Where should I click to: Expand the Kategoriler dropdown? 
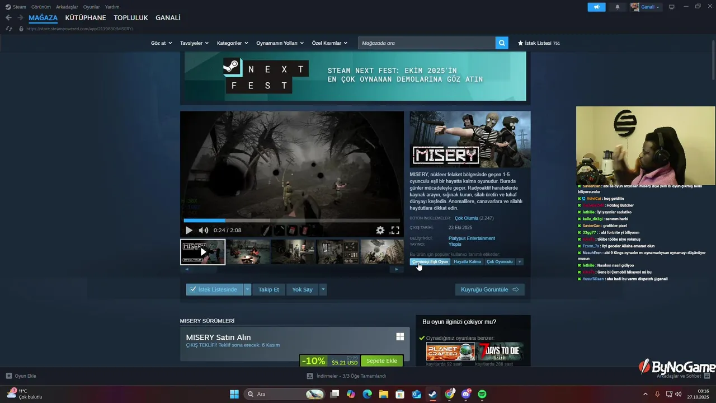click(x=232, y=43)
